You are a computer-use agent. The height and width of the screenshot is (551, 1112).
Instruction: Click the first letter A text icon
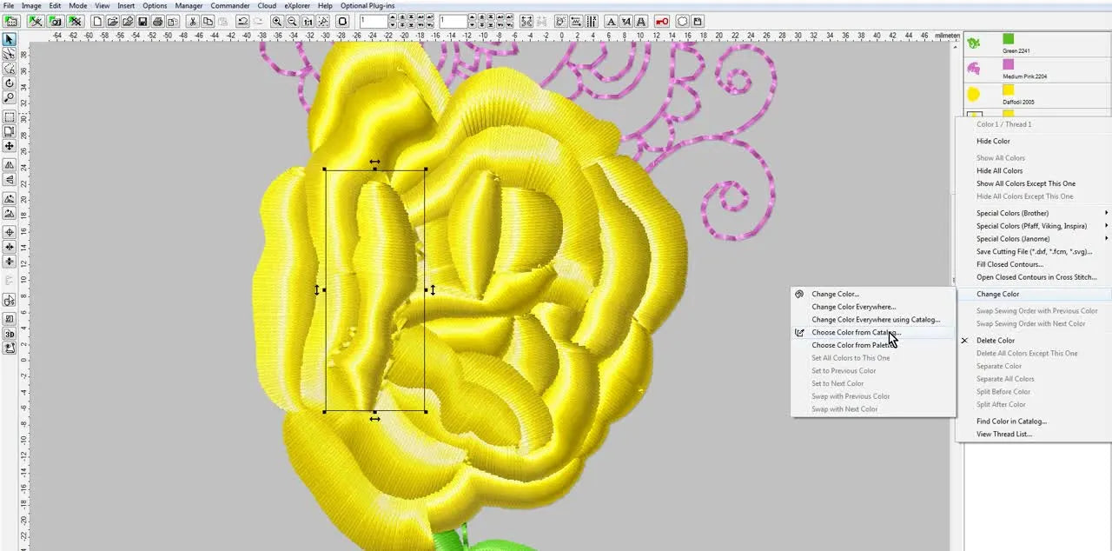pos(611,21)
